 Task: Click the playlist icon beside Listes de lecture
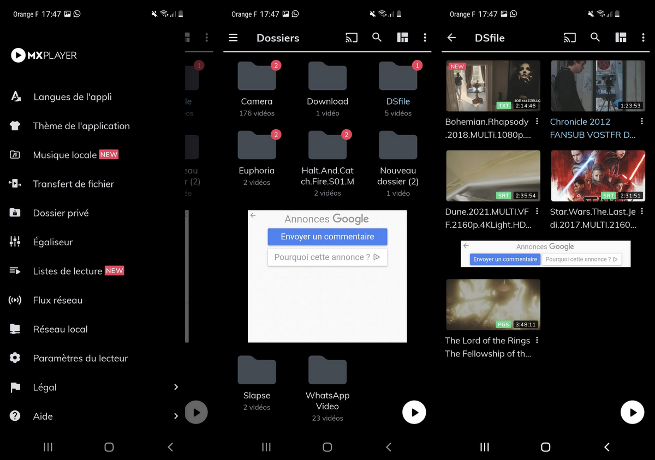[15, 271]
